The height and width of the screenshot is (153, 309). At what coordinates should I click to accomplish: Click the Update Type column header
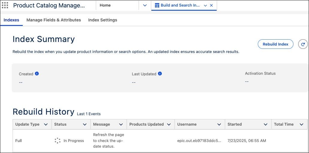click(x=27, y=124)
